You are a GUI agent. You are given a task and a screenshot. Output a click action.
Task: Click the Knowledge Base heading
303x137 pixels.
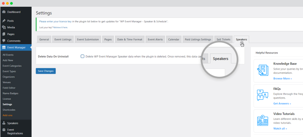[x=285, y=64]
